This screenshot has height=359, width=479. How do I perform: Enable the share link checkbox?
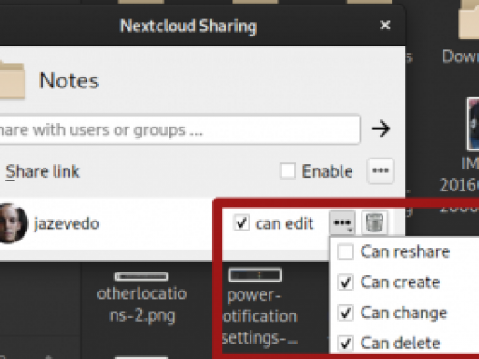[x=288, y=170]
